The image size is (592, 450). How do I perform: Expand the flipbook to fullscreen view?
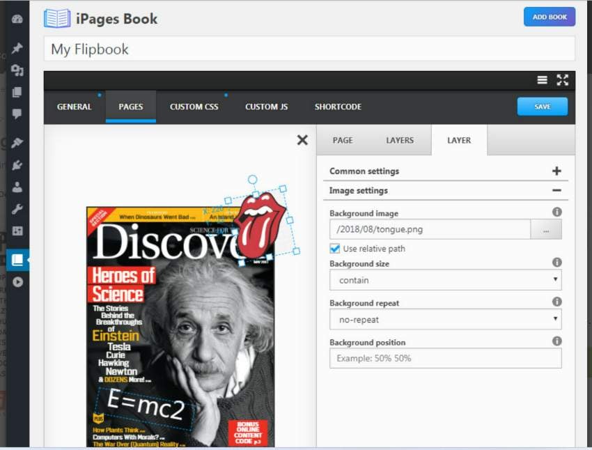pos(563,80)
